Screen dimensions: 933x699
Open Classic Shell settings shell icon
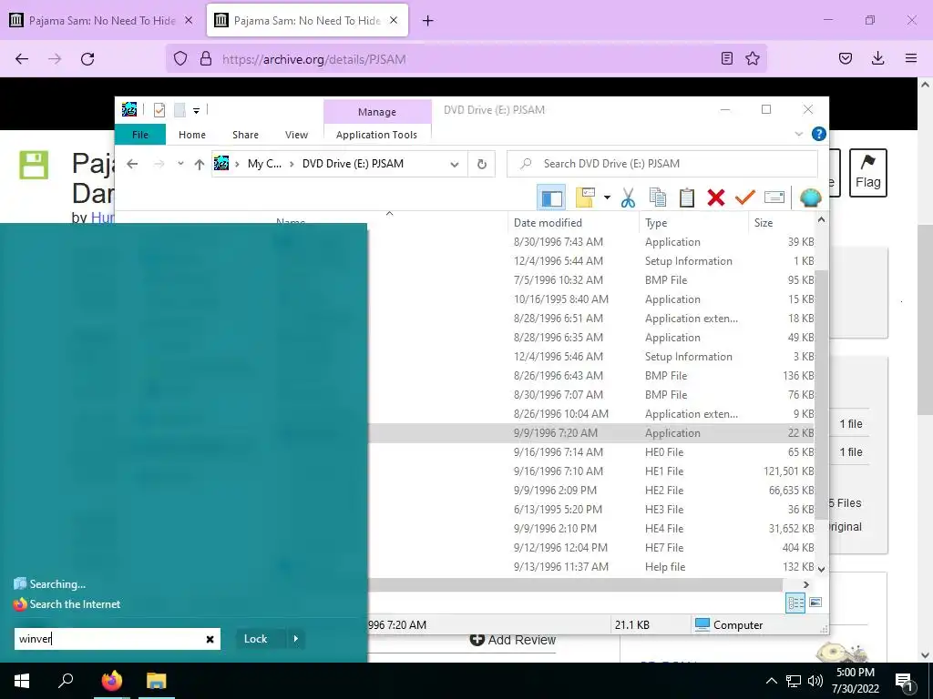pos(810,198)
